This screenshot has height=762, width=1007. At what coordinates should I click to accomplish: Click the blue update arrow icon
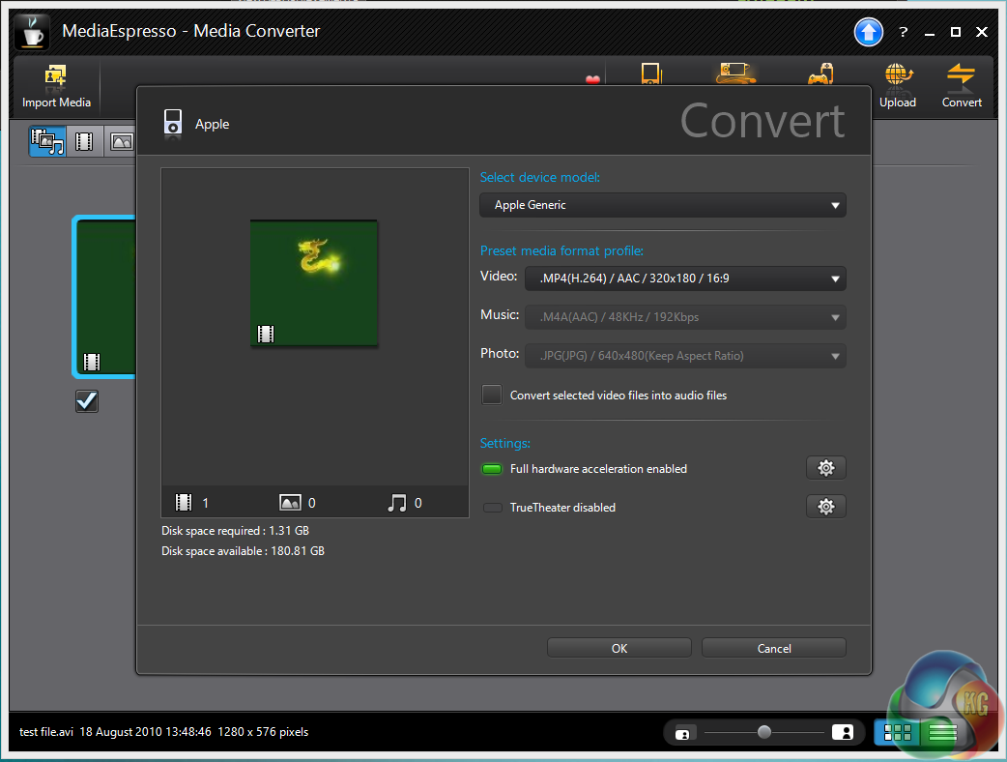pos(869,32)
